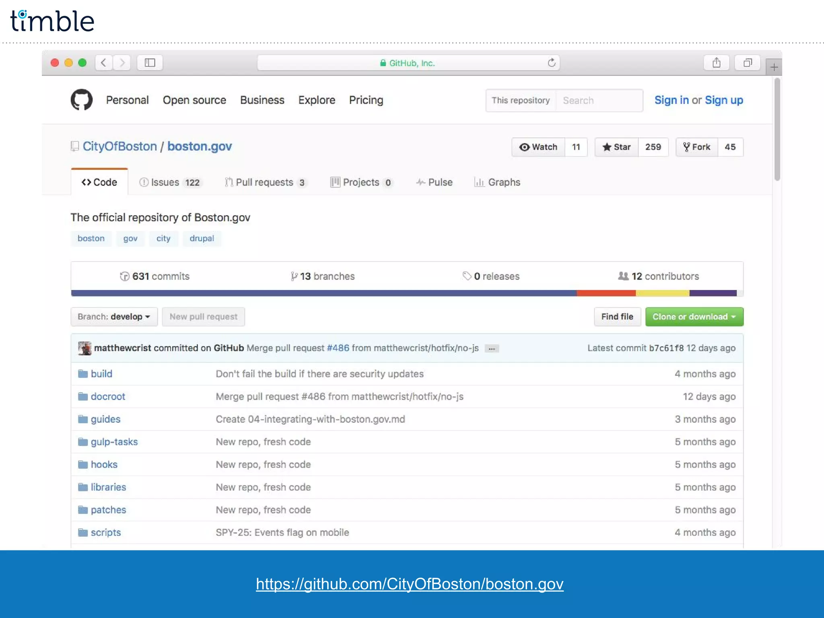Click matthewcrist's avatar thumbnail

pos(84,348)
